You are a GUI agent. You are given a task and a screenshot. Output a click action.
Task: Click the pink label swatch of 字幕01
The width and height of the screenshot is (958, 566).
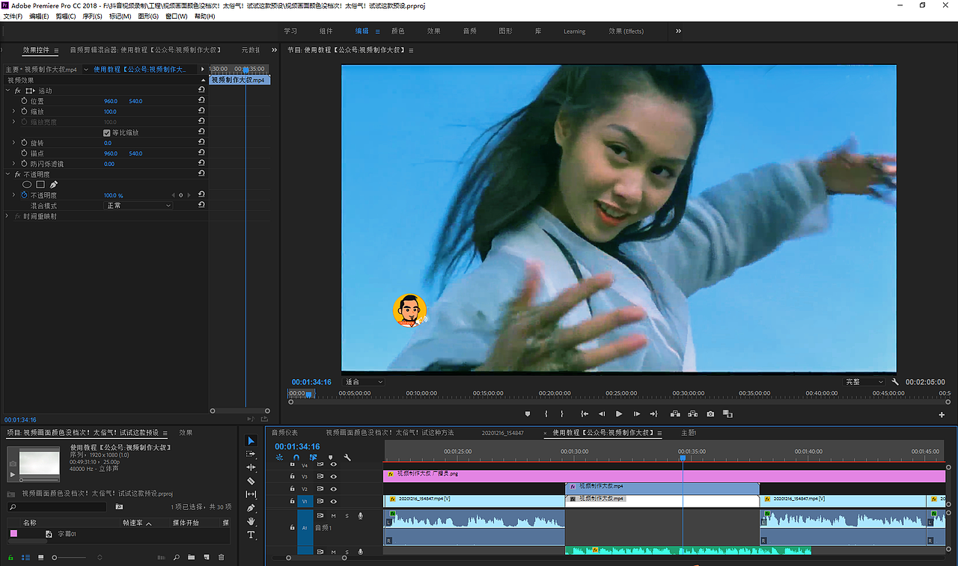(13, 534)
